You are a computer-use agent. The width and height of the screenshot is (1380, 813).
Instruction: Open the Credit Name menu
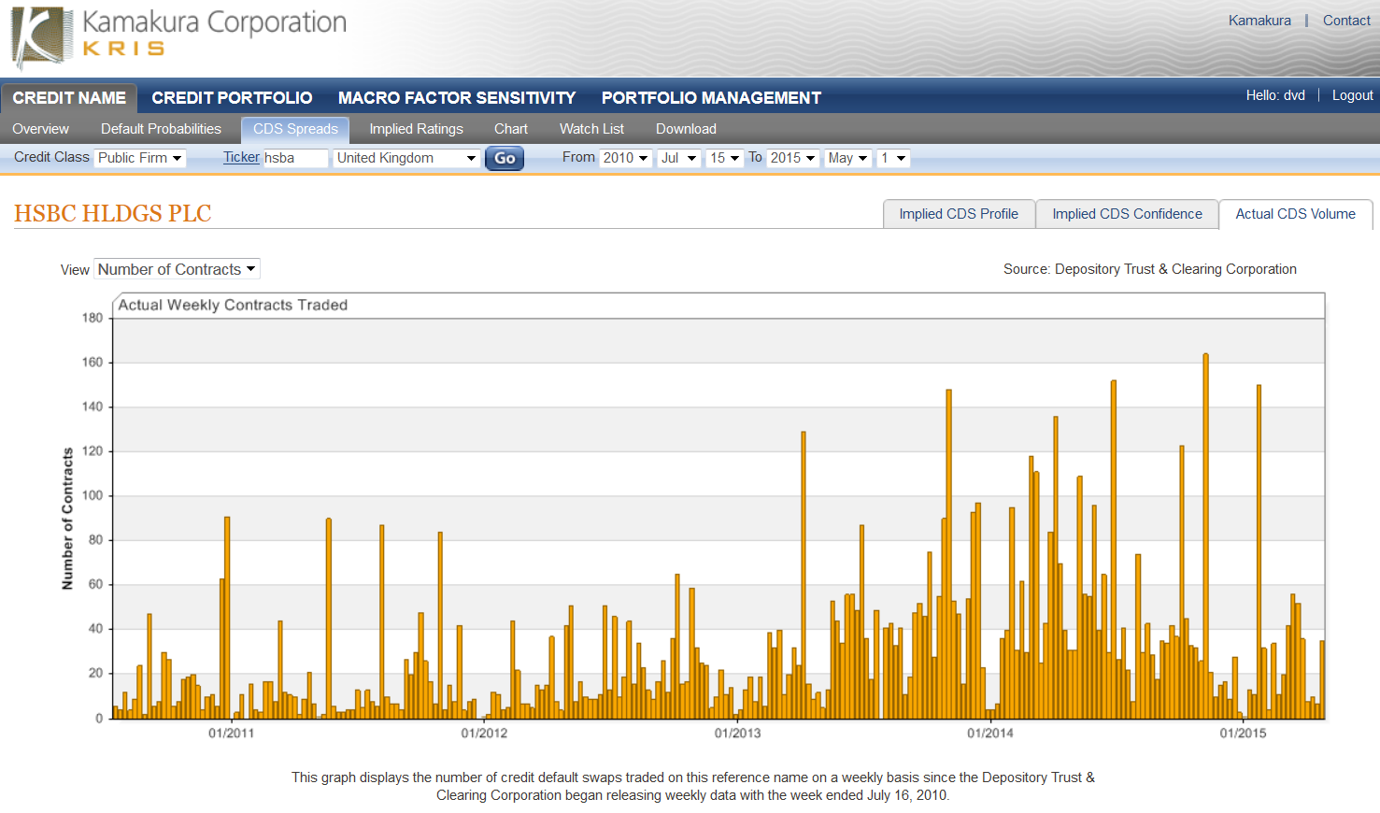pyautogui.click(x=69, y=97)
